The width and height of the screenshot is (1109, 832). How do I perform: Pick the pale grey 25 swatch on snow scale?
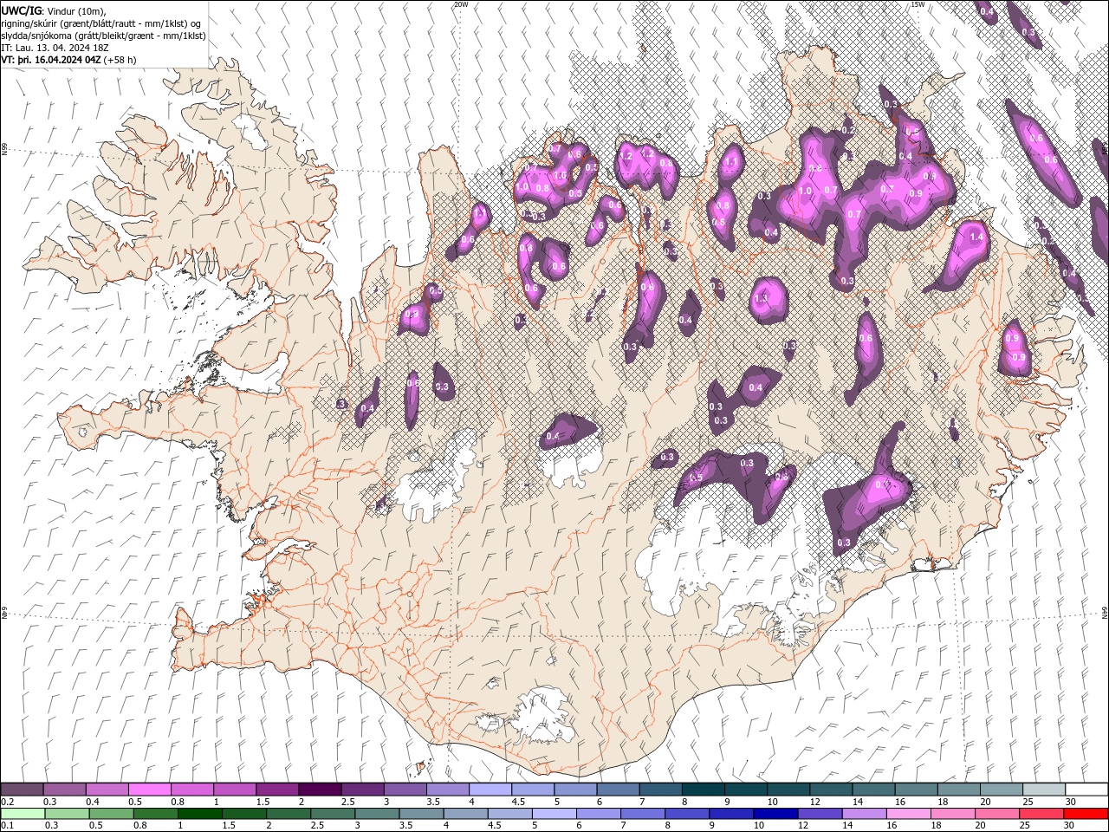pyautogui.click(x=1044, y=790)
